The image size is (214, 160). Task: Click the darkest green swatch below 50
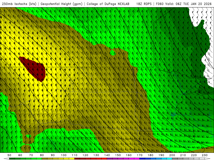click(12, 159)
